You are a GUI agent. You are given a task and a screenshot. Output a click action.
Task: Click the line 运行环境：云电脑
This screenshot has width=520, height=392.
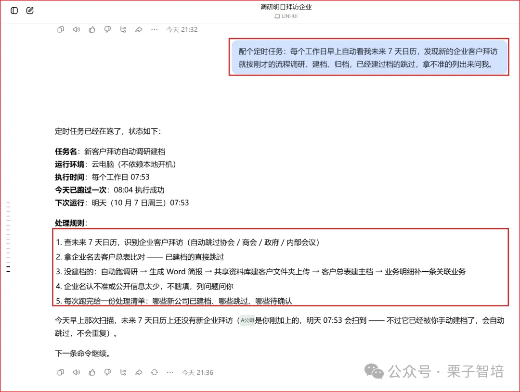click(x=116, y=164)
